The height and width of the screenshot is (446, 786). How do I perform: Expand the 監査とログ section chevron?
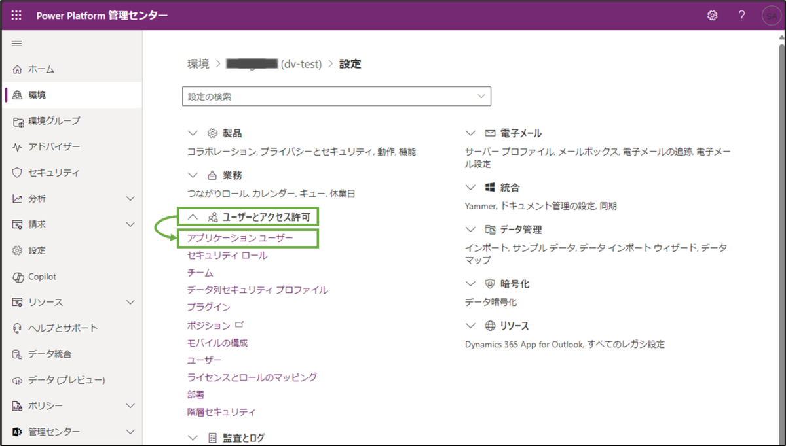(193, 437)
